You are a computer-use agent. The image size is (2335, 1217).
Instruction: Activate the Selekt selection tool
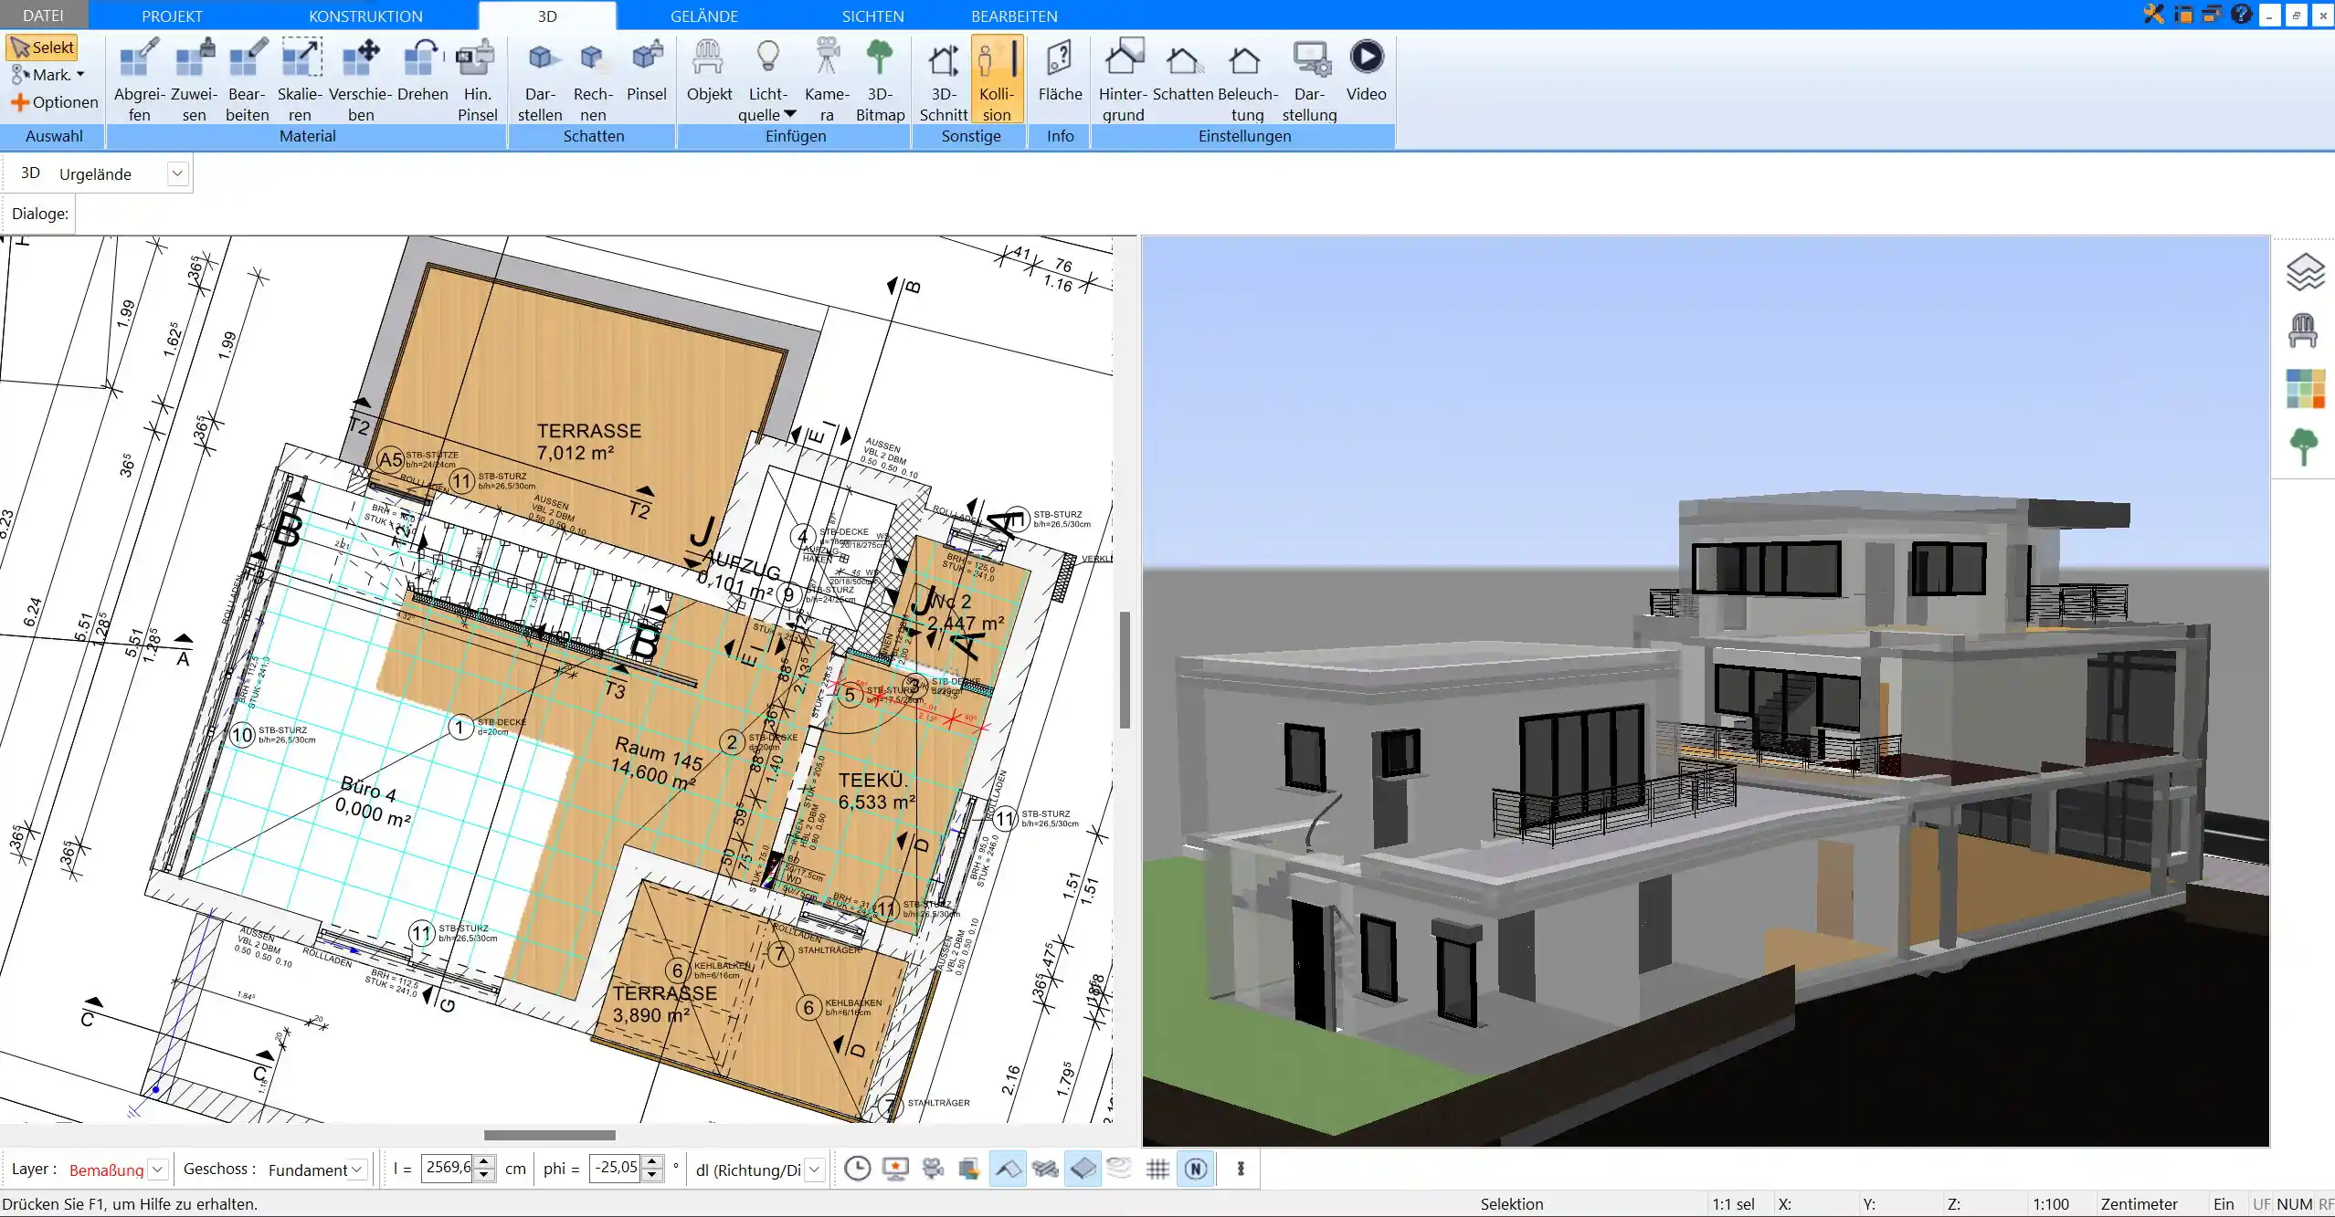click(x=42, y=47)
